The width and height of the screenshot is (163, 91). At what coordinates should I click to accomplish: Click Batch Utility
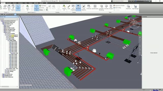[117, 8]
